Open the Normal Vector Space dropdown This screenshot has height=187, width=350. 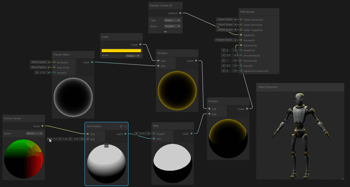coord(34,133)
